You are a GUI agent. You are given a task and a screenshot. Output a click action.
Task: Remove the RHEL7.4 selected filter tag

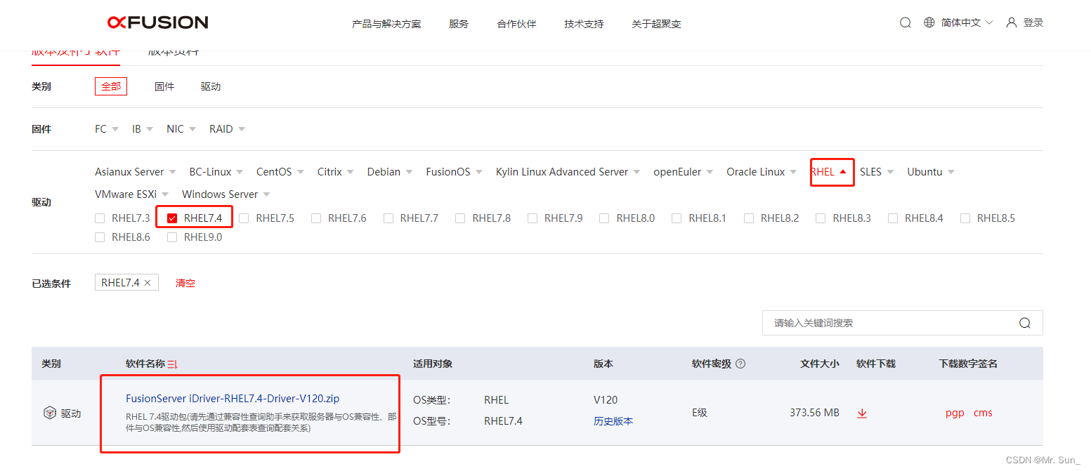tap(147, 283)
